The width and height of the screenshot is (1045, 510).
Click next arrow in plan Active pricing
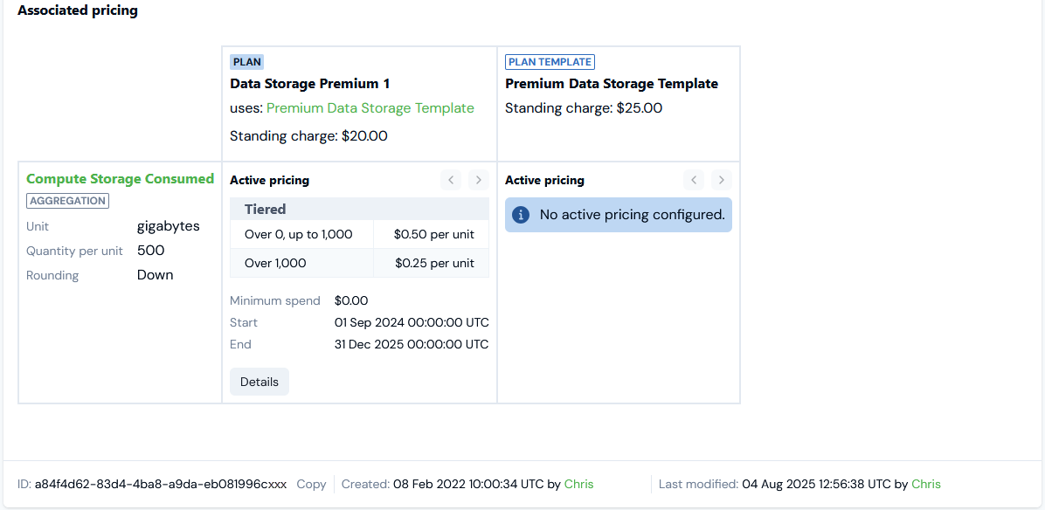pyautogui.click(x=478, y=180)
